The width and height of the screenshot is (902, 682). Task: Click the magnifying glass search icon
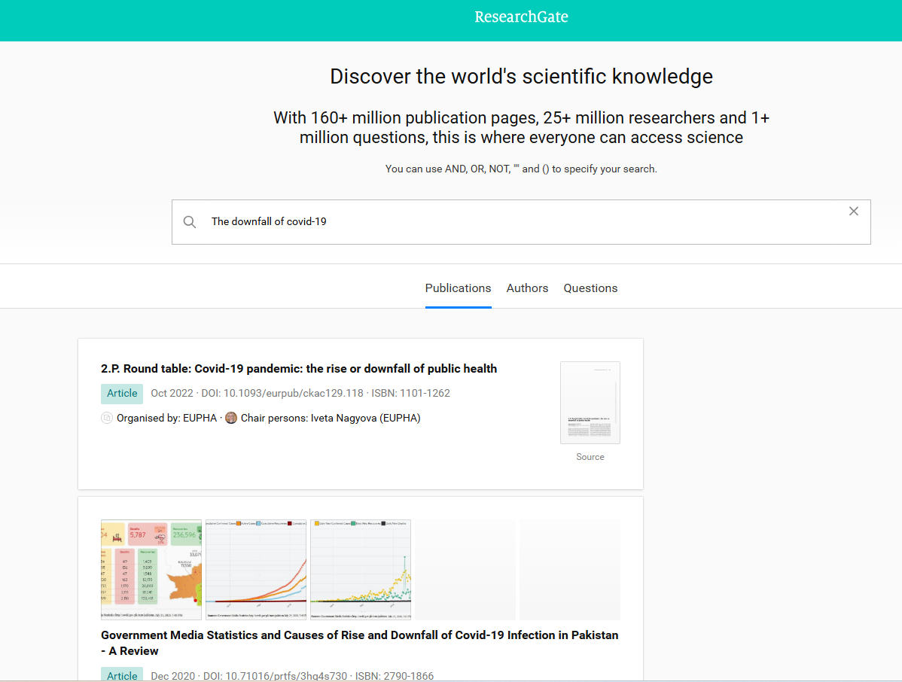[189, 221]
